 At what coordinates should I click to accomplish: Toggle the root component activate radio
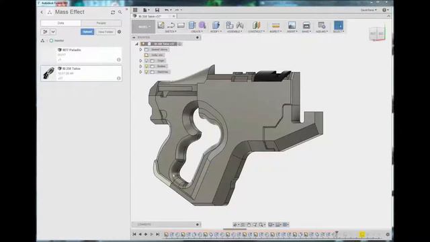click(179, 44)
